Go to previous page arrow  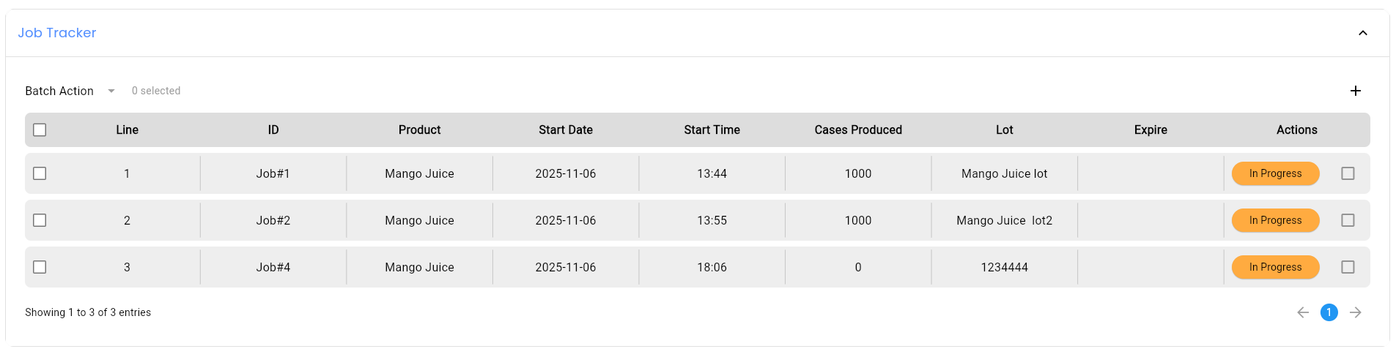click(1302, 312)
